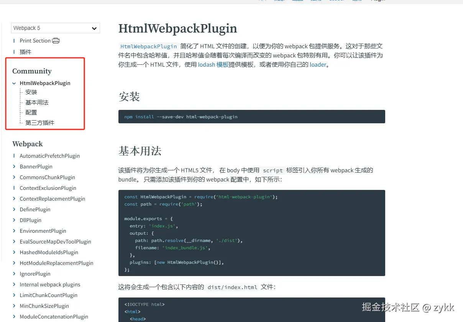Viewport: 463px width, 322px height.
Task: Open the EvalSourceMapDevToolPlugin page
Action: 56,242
